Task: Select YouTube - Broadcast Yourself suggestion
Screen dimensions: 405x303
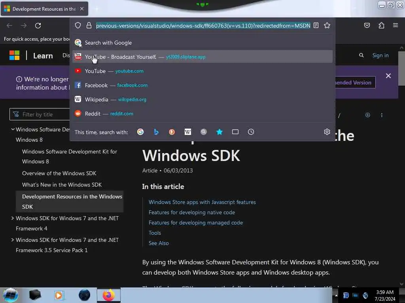Action: pyautogui.click(x=202, y=57)
